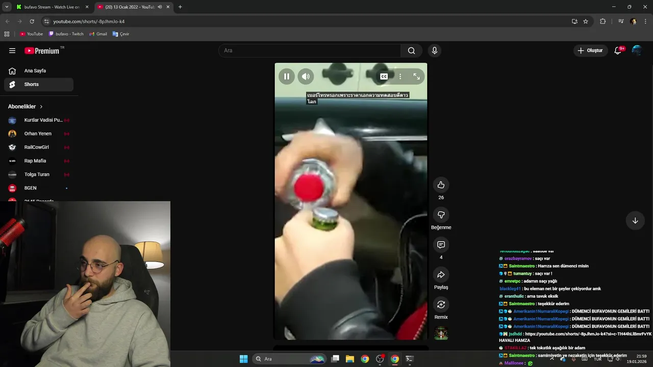
Task: Install app icon in address bar
Action: pyautogui.click(x=574, y=21)
